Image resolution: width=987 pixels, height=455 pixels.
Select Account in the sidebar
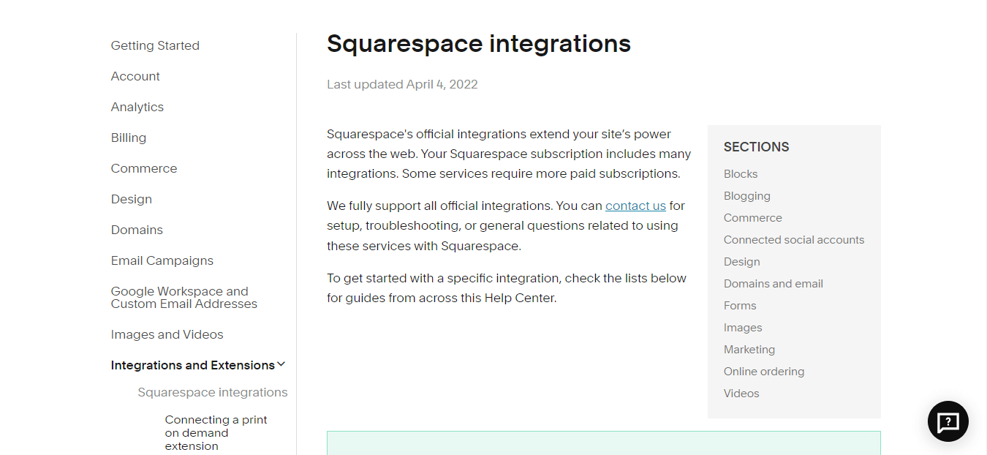tap(135, 76)
